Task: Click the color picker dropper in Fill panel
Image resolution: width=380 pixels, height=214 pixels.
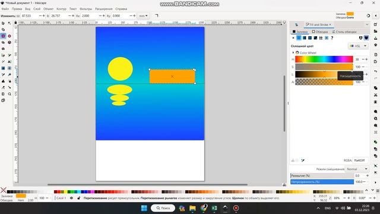Action: click(303, 160)
